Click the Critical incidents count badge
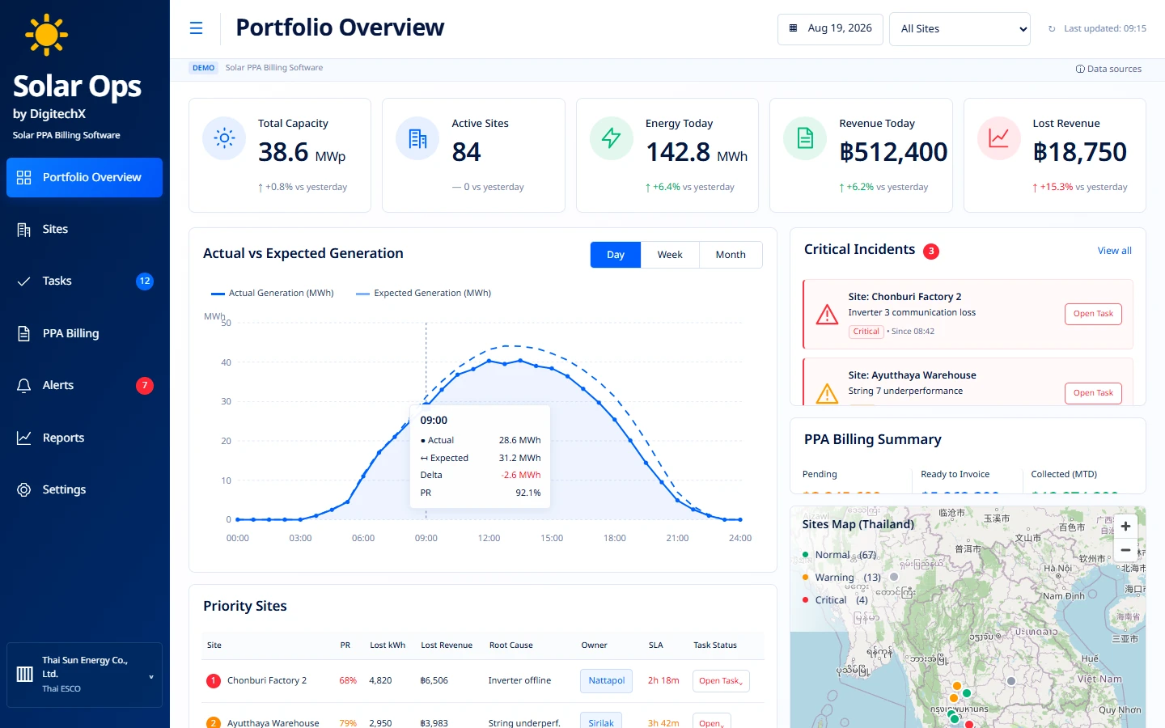1165x728 pixels. pyautogui.click(x=931, y=252)
